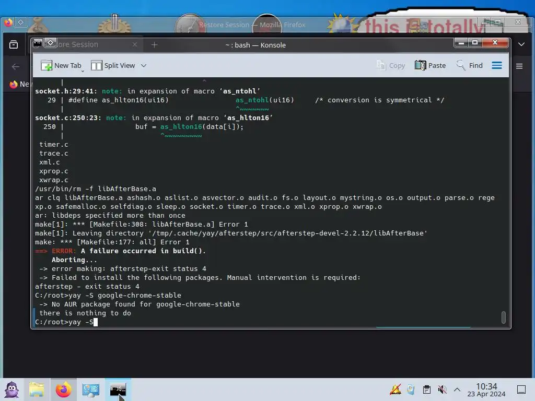The width and height of the screenshot is (535, 401).
Task: Click the 'ar: libdeps specified more than once' line
Action: [x=110, y=216]
